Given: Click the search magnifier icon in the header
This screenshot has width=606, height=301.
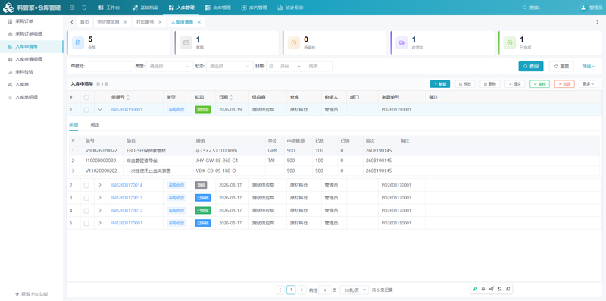Looking at the screenshot, I should pyautogui.click(x=524, y=8).
